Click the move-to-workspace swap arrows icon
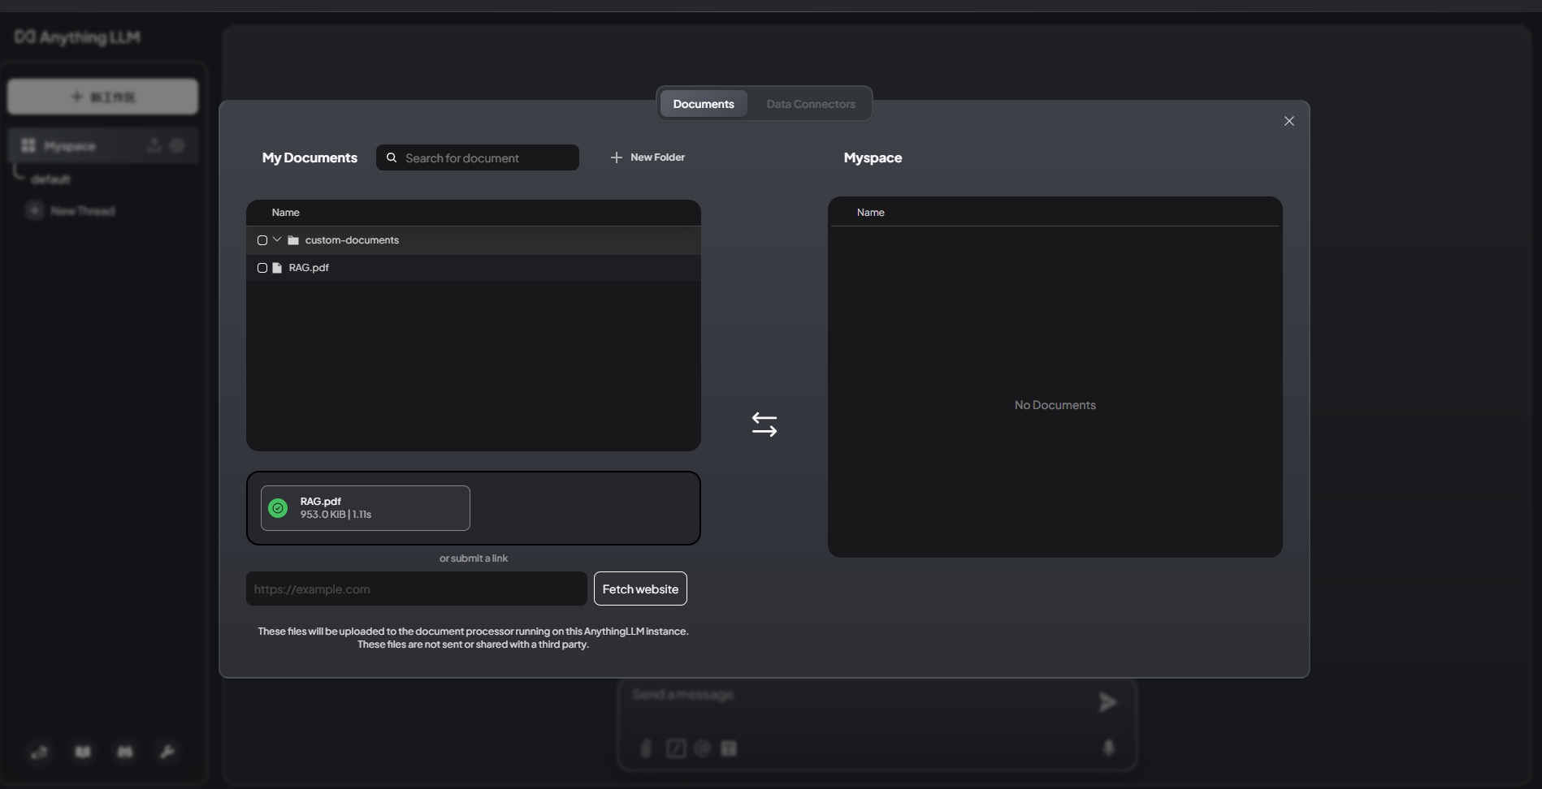The image size is (1542, 789). coord(764,425)
